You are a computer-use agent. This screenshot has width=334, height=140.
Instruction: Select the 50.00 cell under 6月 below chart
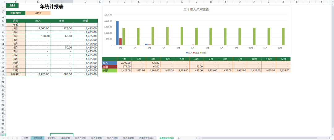(196, 66)
